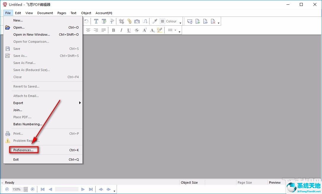Expand the Export submenu arrow

tap(80, 103)
